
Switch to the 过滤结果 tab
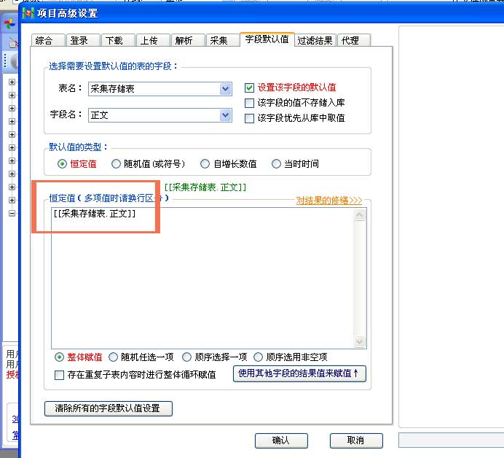click(315, 41)
